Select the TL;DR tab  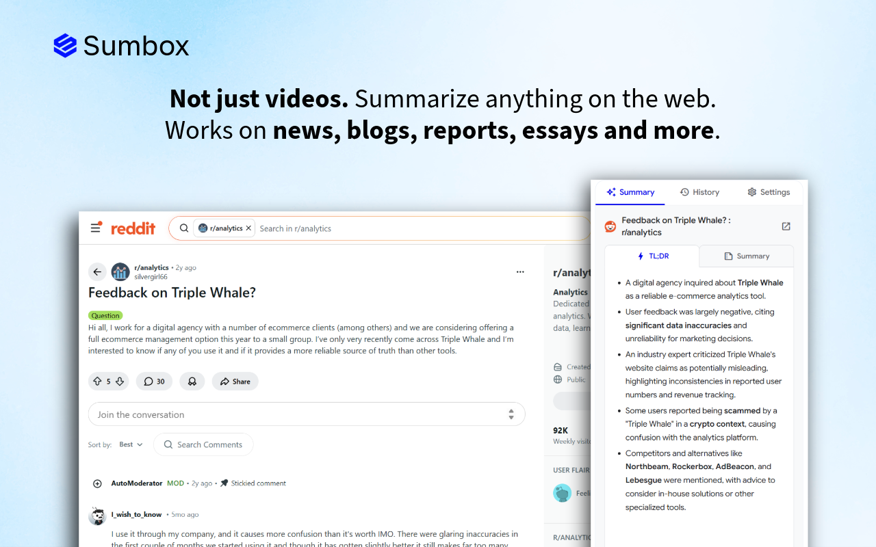(652, 256)
